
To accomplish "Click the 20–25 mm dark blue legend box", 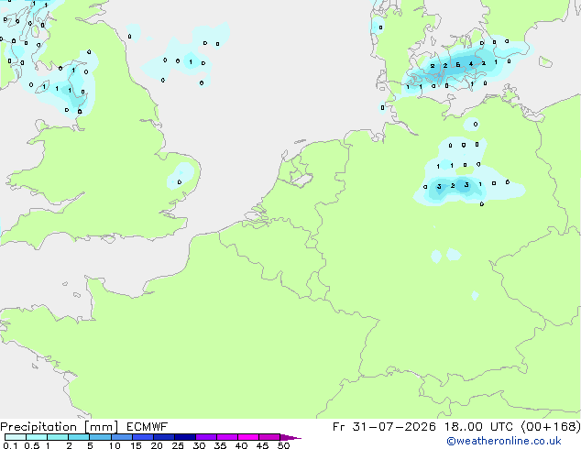I will [164, 437].
